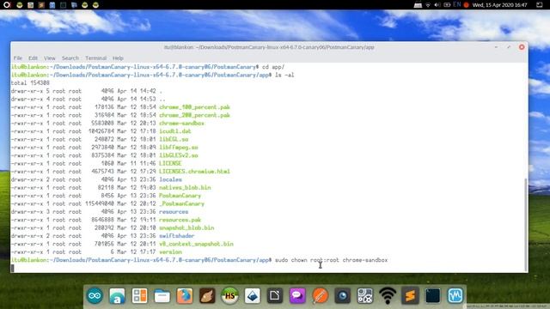Open the brown bird app in dock
The width and height of the screenshot is (550, 309).
coord(207,295)
